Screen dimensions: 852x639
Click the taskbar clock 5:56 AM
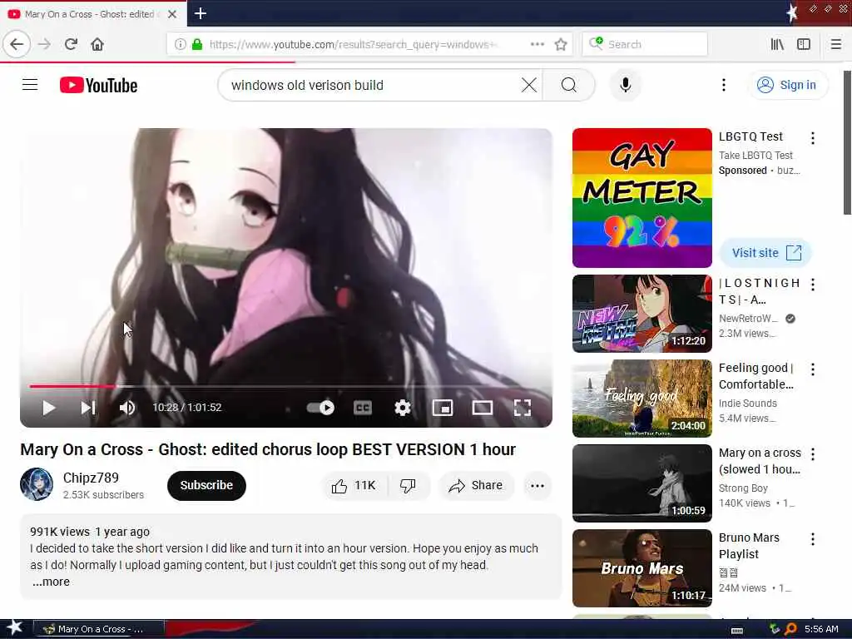[x=821, y=629]
